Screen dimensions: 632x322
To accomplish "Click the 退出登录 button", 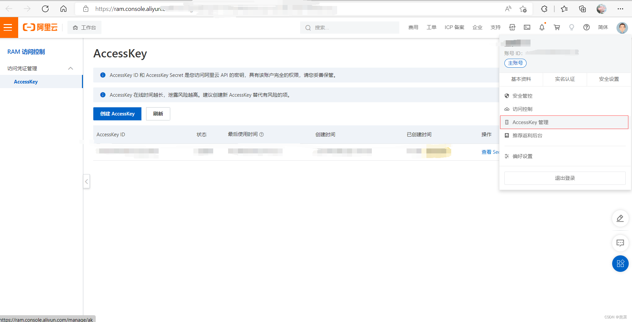I will [x=565, y=178].
